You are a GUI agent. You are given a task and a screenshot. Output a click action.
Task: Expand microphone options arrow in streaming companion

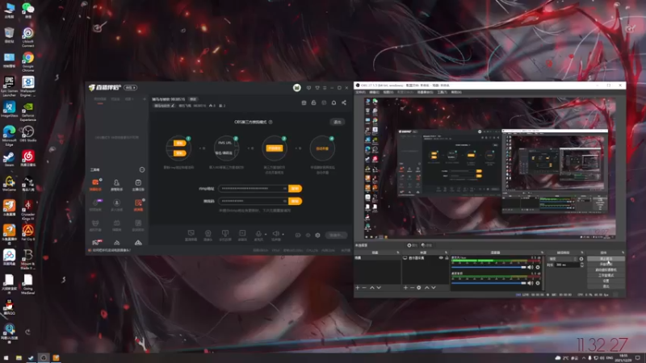point(266,234)
